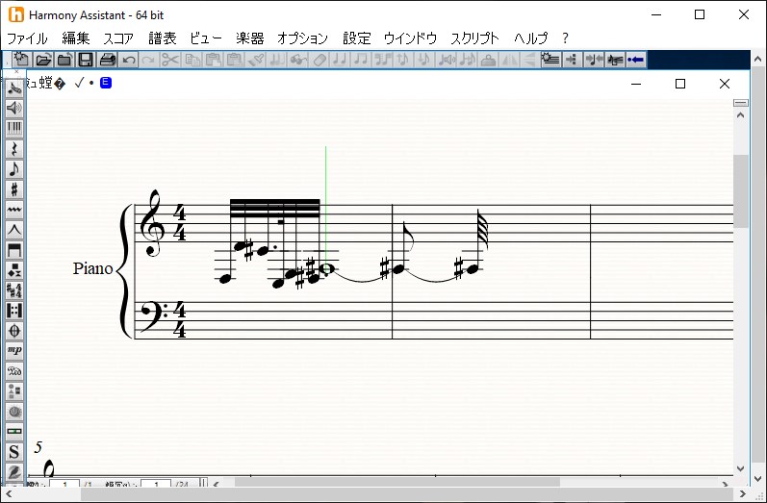Open the スクリプト menu
Screen dimensions: 767x503
pos(474,38)
